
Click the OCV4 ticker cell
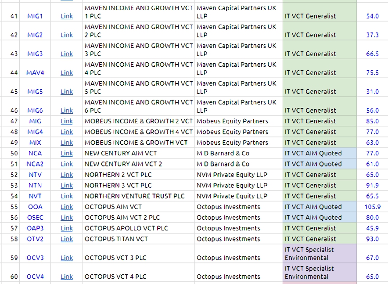[35, 273]
